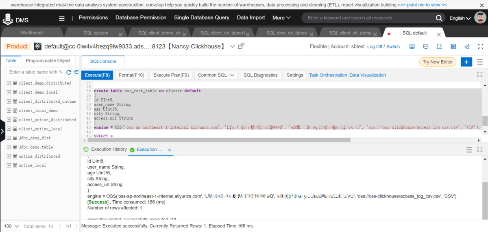Viewport: 488px width, 232px height.
Task: Change the page size dropdown showing 100
Action: [x=11, y=226]
